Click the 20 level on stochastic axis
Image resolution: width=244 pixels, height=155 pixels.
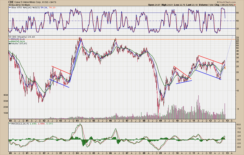pos(238,29)
